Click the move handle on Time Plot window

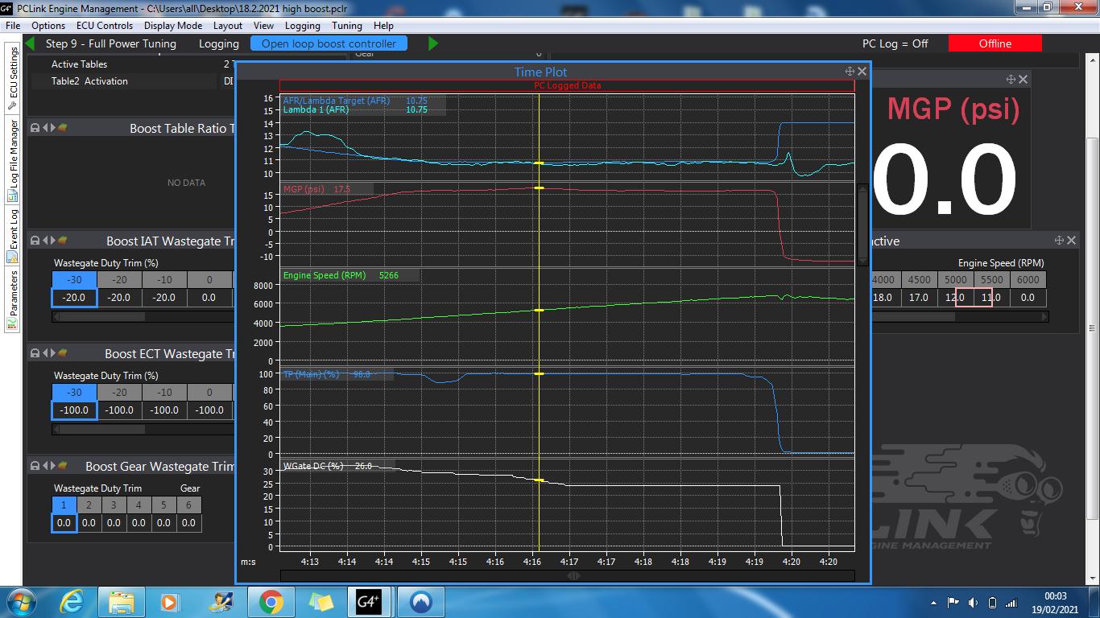(850, 72)
